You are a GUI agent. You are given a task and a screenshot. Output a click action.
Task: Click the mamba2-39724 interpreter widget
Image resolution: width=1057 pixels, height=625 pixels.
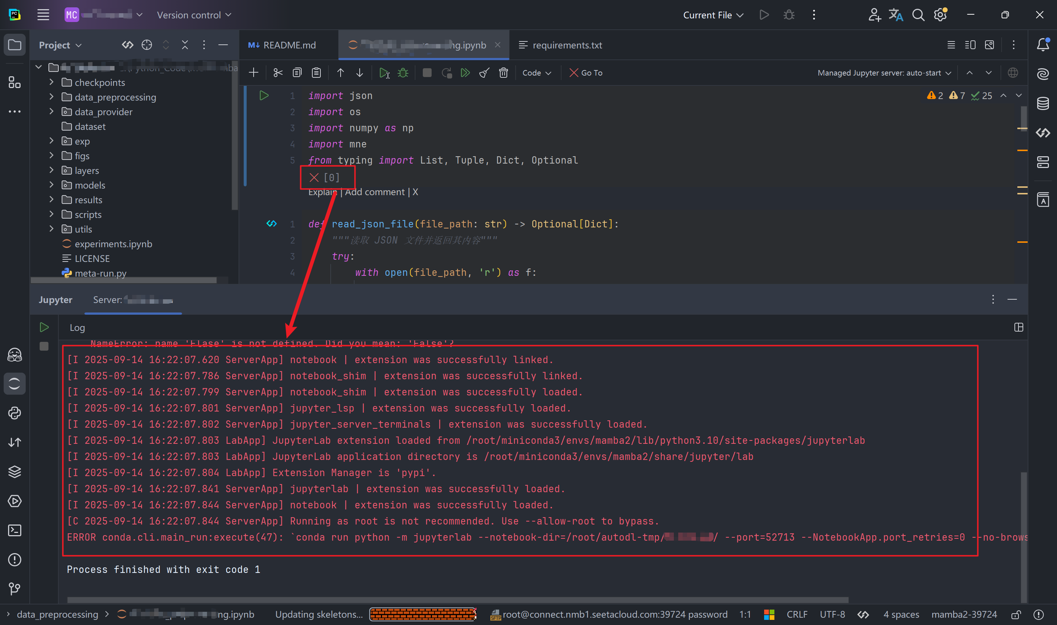pyautogui.click(x=964, y=615)
